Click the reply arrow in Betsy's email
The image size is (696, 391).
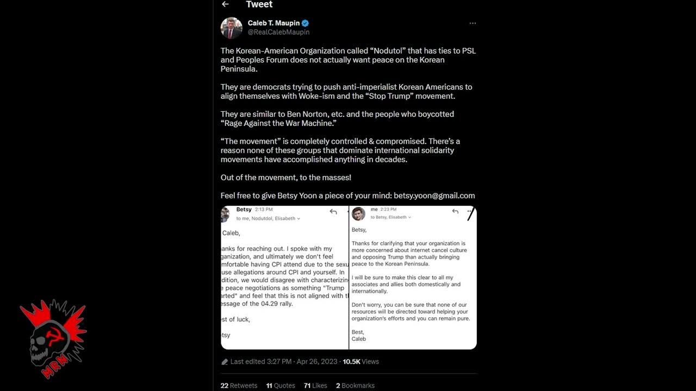[x=333, y=212]
